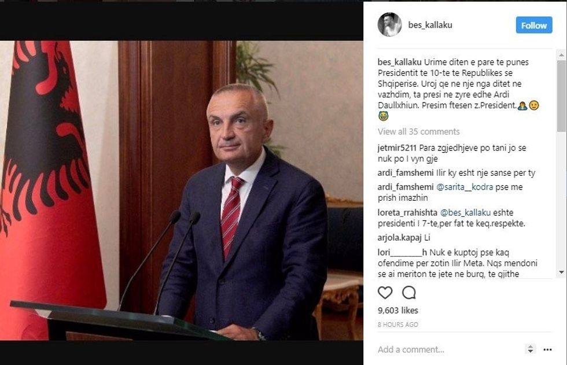Open bes_kallaku profile avatar
The height and width of the screenshot is (365, 567).
click(x=390, y=24)
